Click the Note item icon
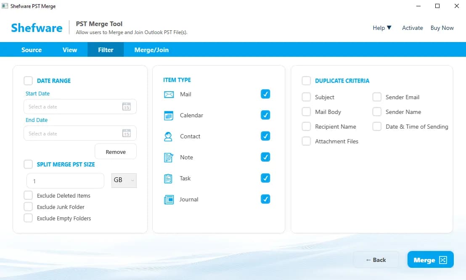This screenshot has width=466, height=280. coord(169,158)
